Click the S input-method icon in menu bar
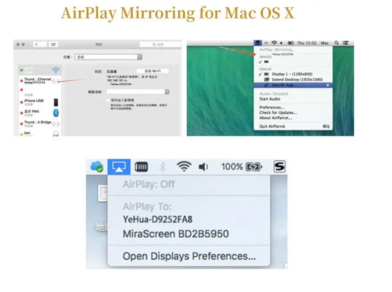 click(279, 167)
